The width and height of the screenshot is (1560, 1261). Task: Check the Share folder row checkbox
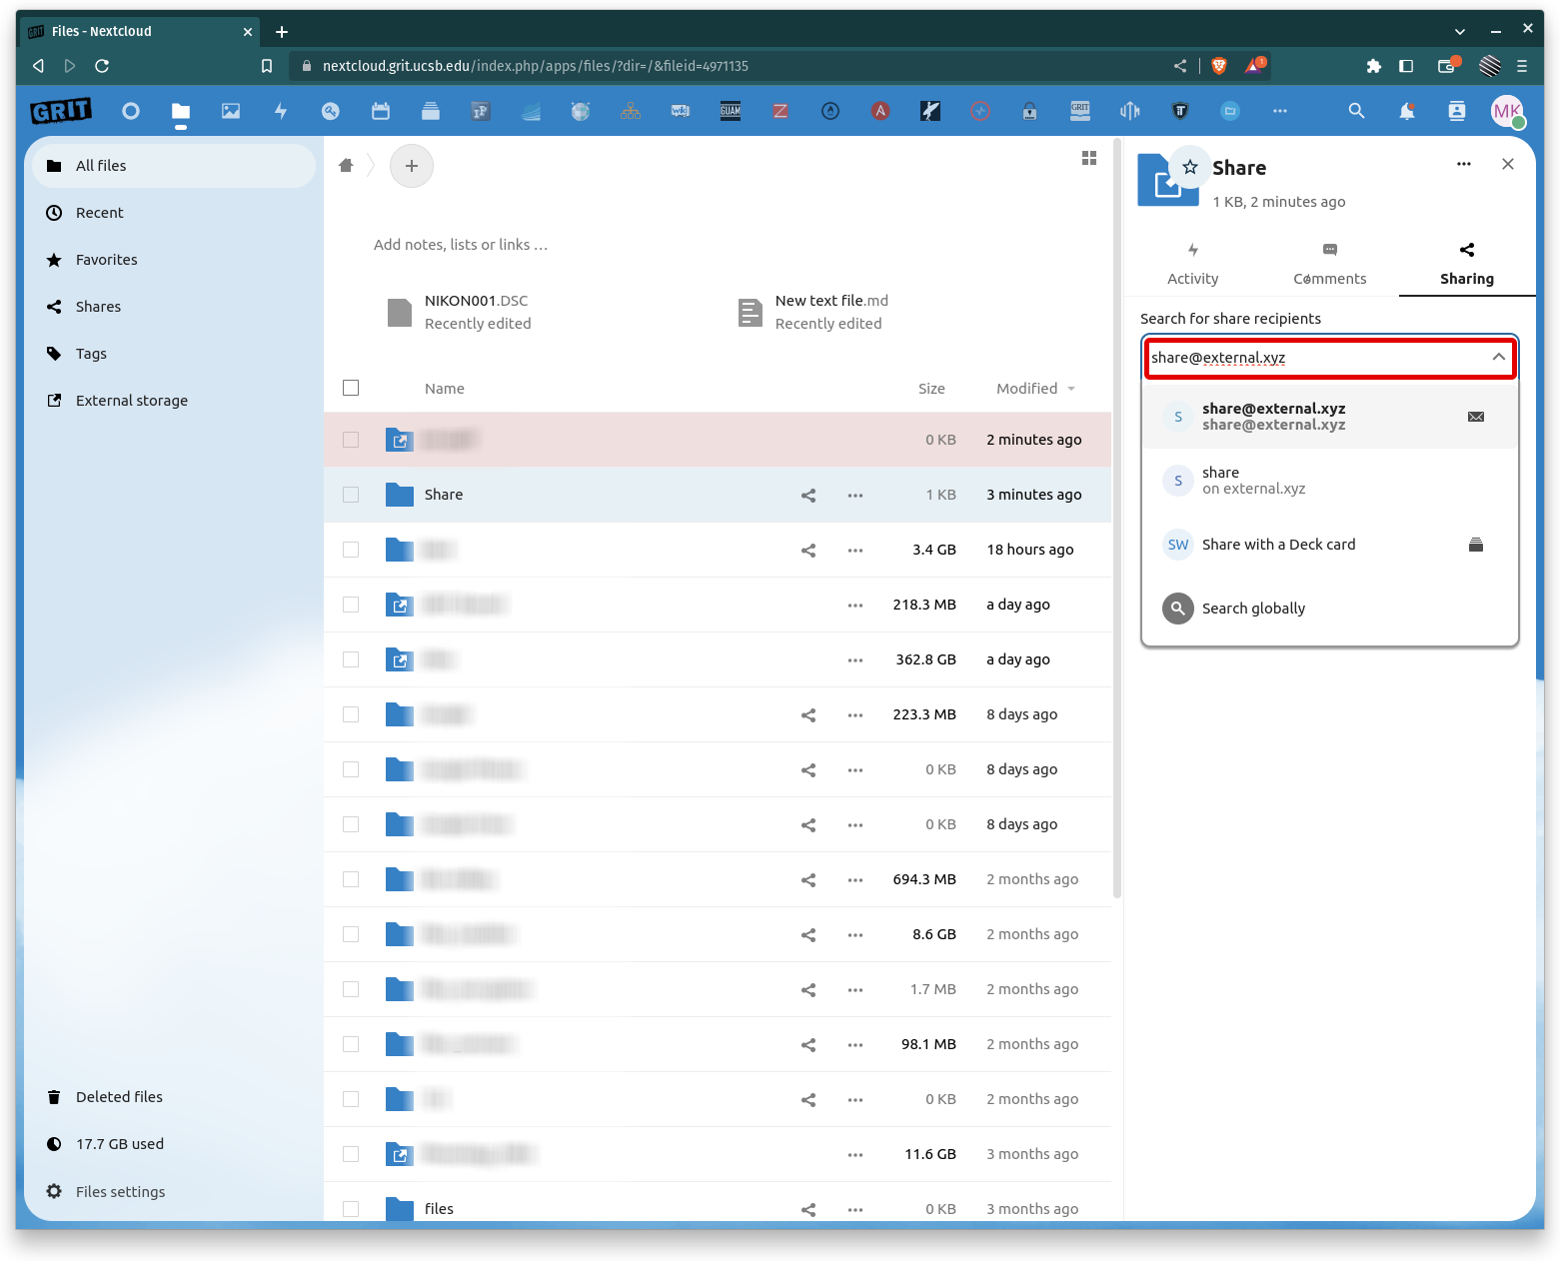(x=351, y=495)
